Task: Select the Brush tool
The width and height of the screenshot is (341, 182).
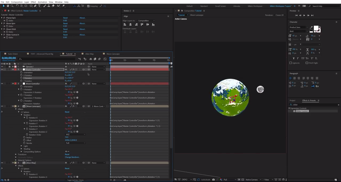Action: pos(44,6)
